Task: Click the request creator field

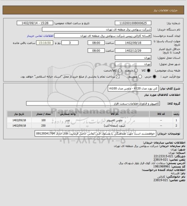Action: coord(103,36)
